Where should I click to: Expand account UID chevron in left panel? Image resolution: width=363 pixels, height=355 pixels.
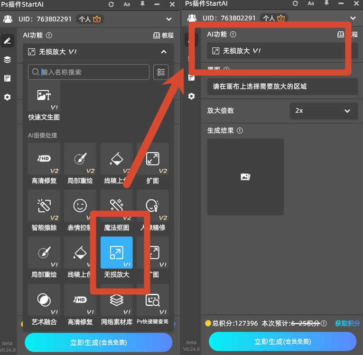(169, 19)
